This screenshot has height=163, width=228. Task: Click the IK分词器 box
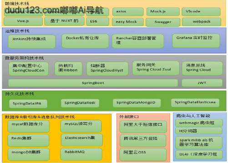tap(199, 131)
